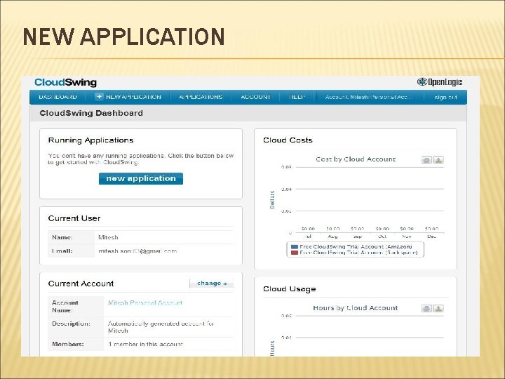
Task: Click the 'Cost by Cloud Account' chart title
Action: coord(356,159)
